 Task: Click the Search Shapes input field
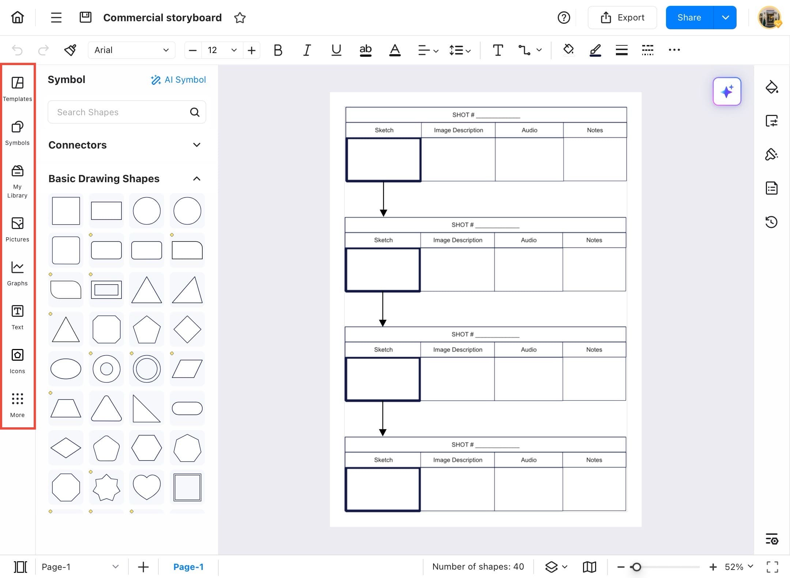point(121,112)
